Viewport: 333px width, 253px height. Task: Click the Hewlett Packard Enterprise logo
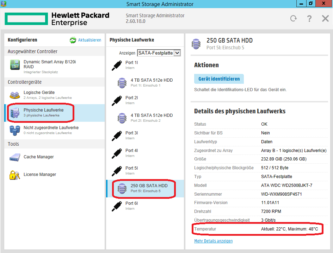point(57,19)
